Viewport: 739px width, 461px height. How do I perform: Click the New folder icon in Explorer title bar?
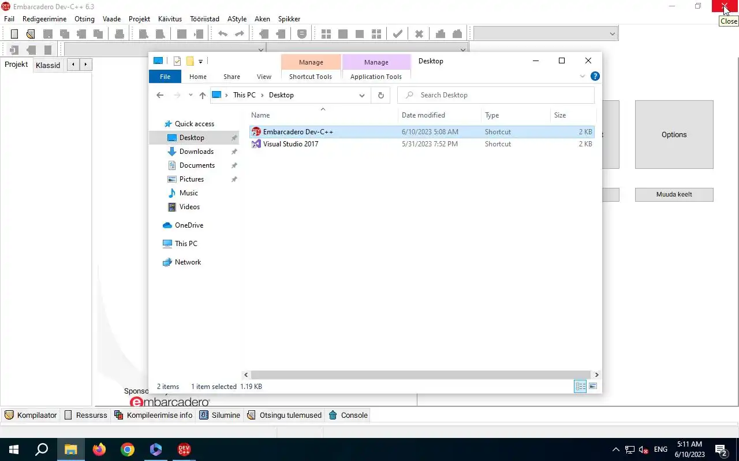189,61
